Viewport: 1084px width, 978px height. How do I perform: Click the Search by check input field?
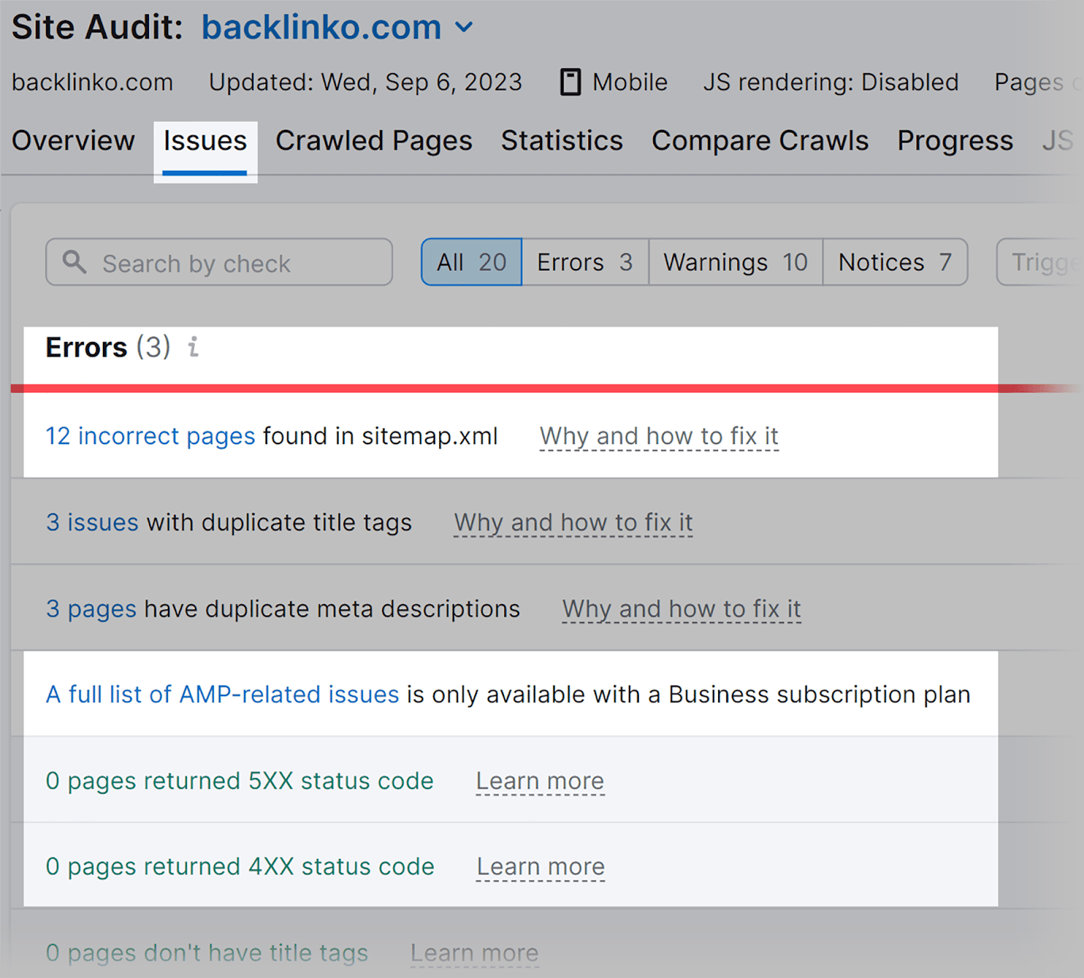pyautogui.click(x=217, y=262)
